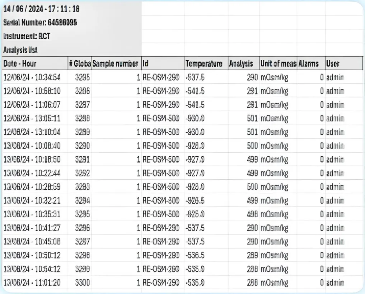Select the Temperature column header cell
The image size is (365, 294).
click(x=206, y=64)
